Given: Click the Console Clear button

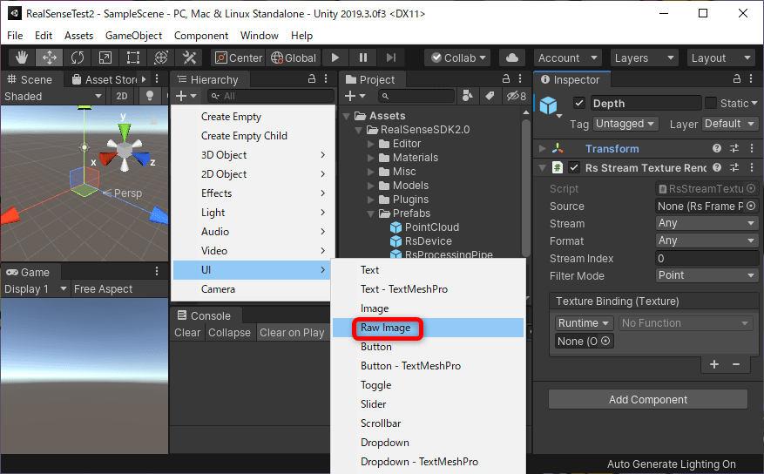Looking at the screenshot, I should 187,332.
